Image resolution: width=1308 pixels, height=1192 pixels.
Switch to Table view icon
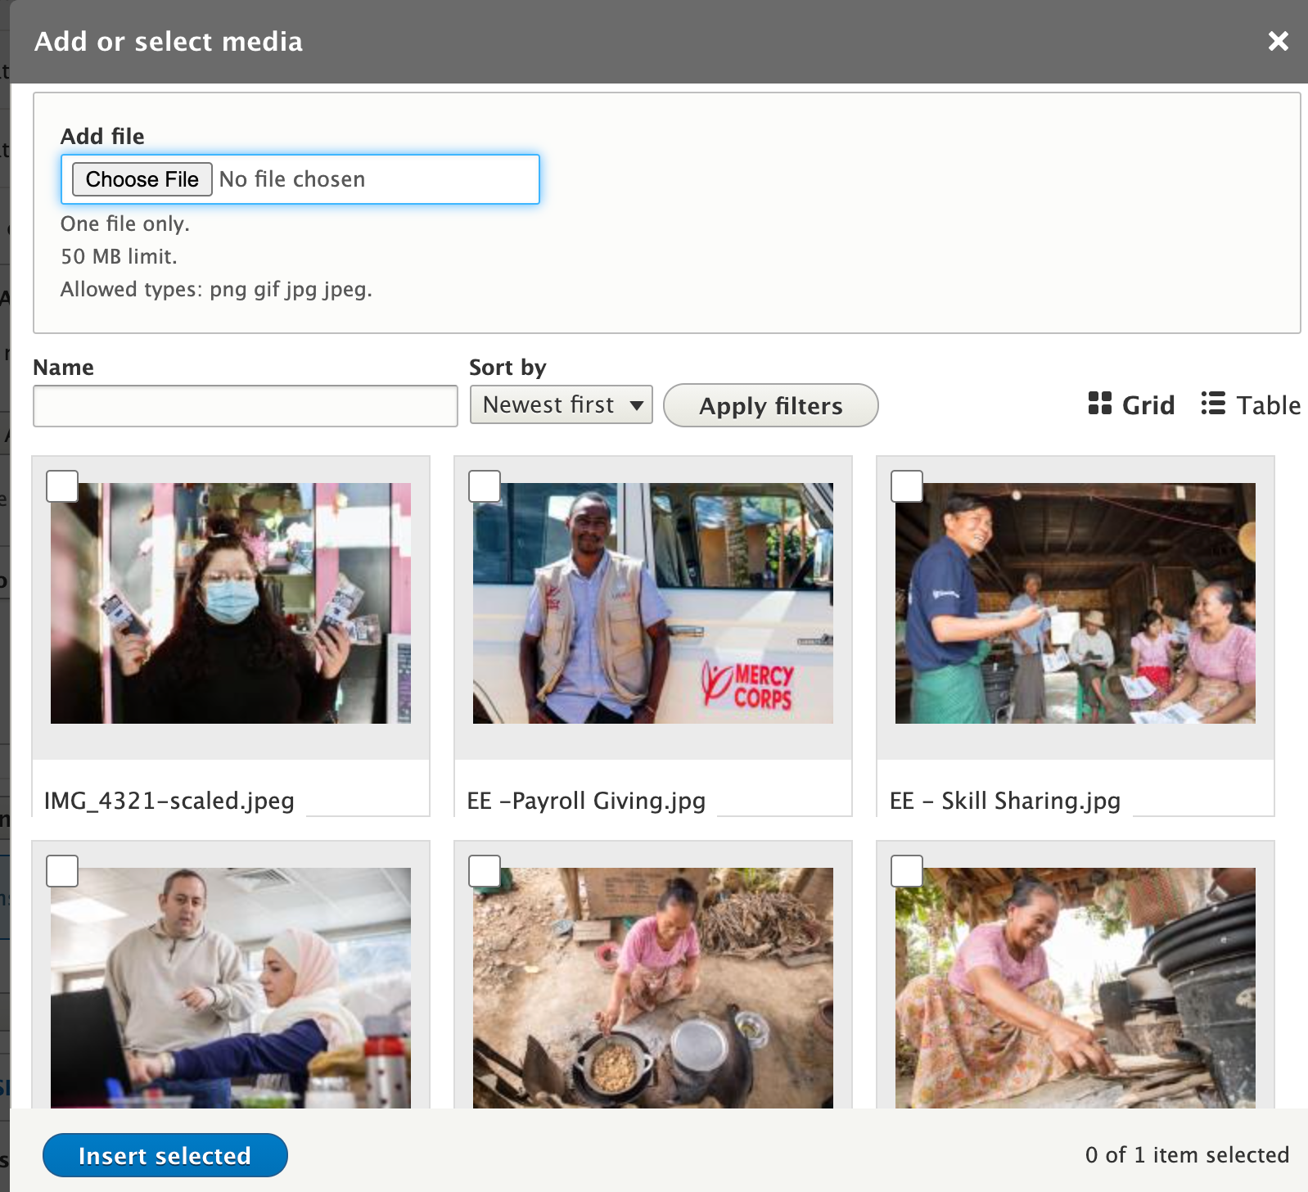click(x=1213, y=404)
